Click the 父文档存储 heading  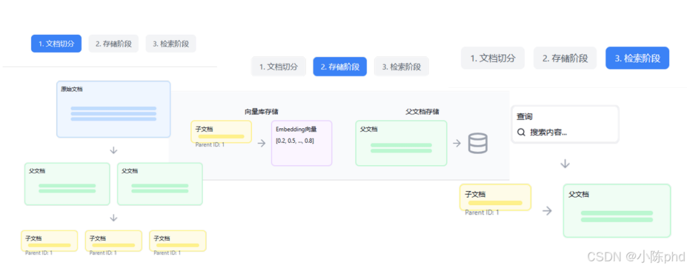[x=422, y=112]
